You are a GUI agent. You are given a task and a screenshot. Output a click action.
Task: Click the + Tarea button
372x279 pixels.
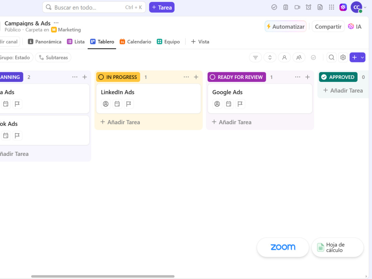[162, 7]
